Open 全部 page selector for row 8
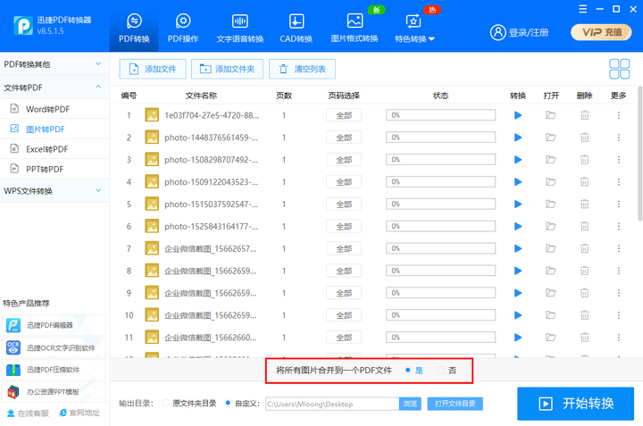Screen dimensions: 643x426 pos(344,271)
